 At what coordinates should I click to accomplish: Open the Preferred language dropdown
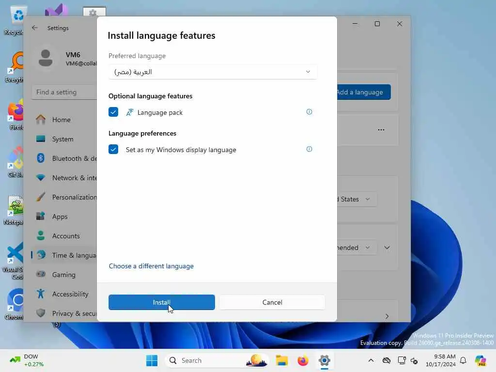point(213,72)
